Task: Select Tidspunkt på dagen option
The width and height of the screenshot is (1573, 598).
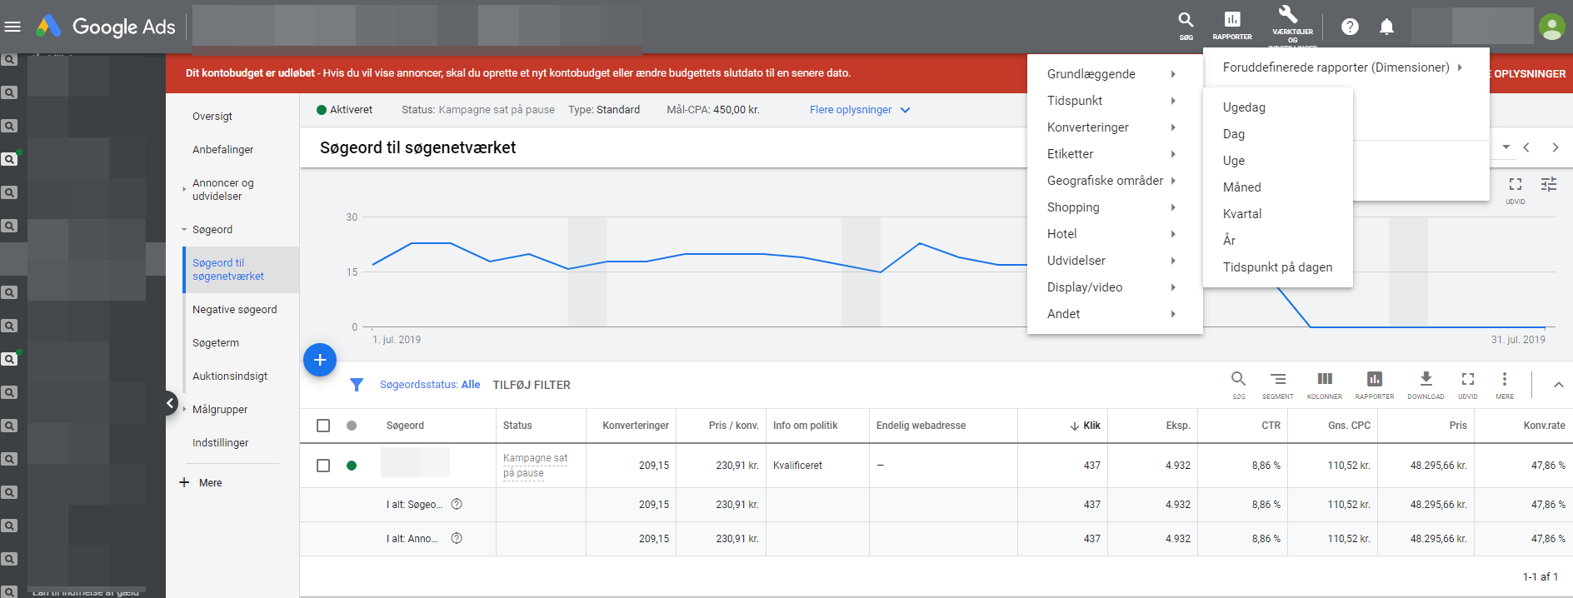Action: [1278, 267]
